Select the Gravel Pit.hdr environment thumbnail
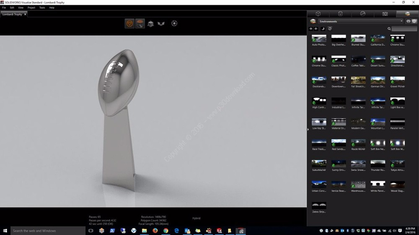419x235 pixels. 398,80
